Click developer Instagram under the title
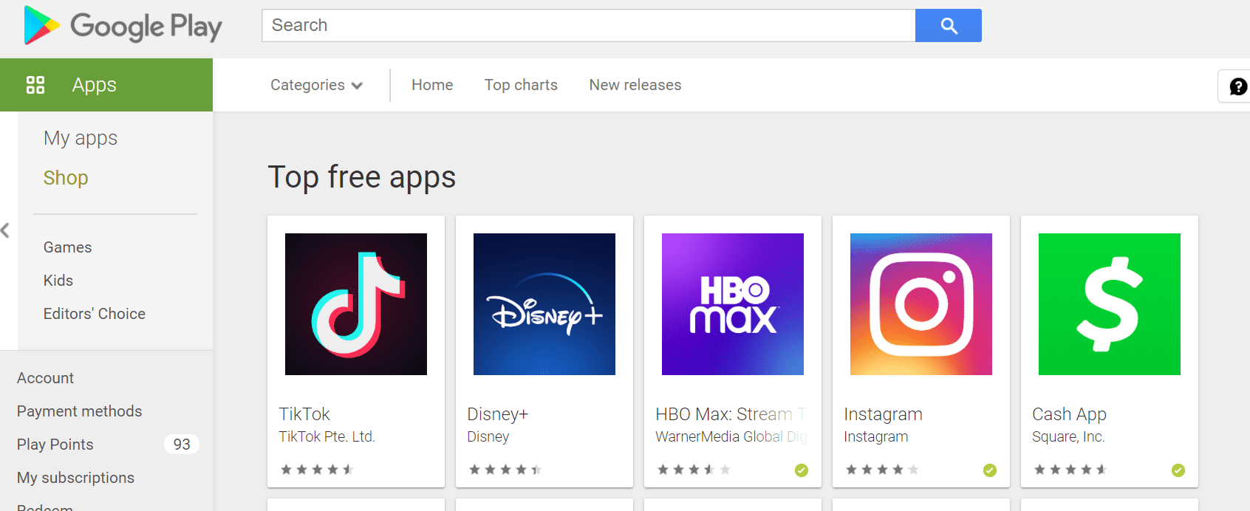The width and height of the screenshot is (1250, 511). (x=875, y=436)
